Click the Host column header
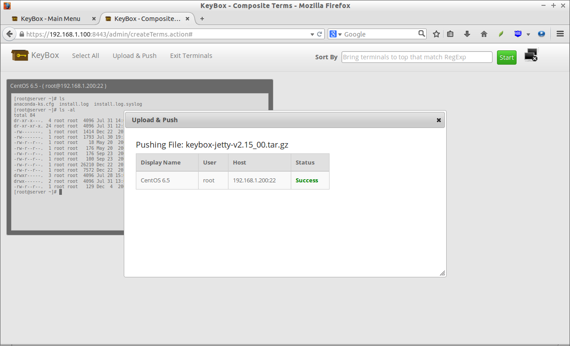The height and width of the screenshot is (346, 570). click(x=260, y=162)
